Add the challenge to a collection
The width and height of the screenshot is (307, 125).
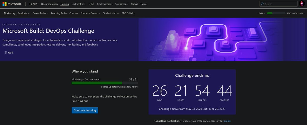pyautogui.click(x=9, y=53)
